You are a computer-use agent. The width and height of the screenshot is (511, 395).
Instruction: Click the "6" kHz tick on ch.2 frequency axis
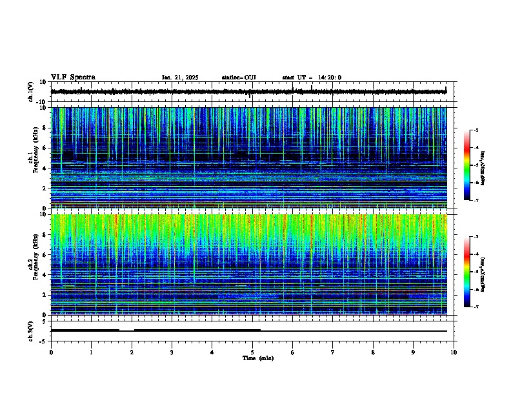click(x=46, y=255)
